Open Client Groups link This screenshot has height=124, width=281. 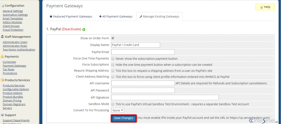[11, 26]
